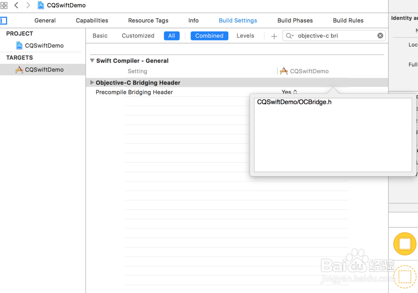Screen dimensions: 418x293
Task: Clear the search field with the X icon
Action: click(x=380, y=35)
